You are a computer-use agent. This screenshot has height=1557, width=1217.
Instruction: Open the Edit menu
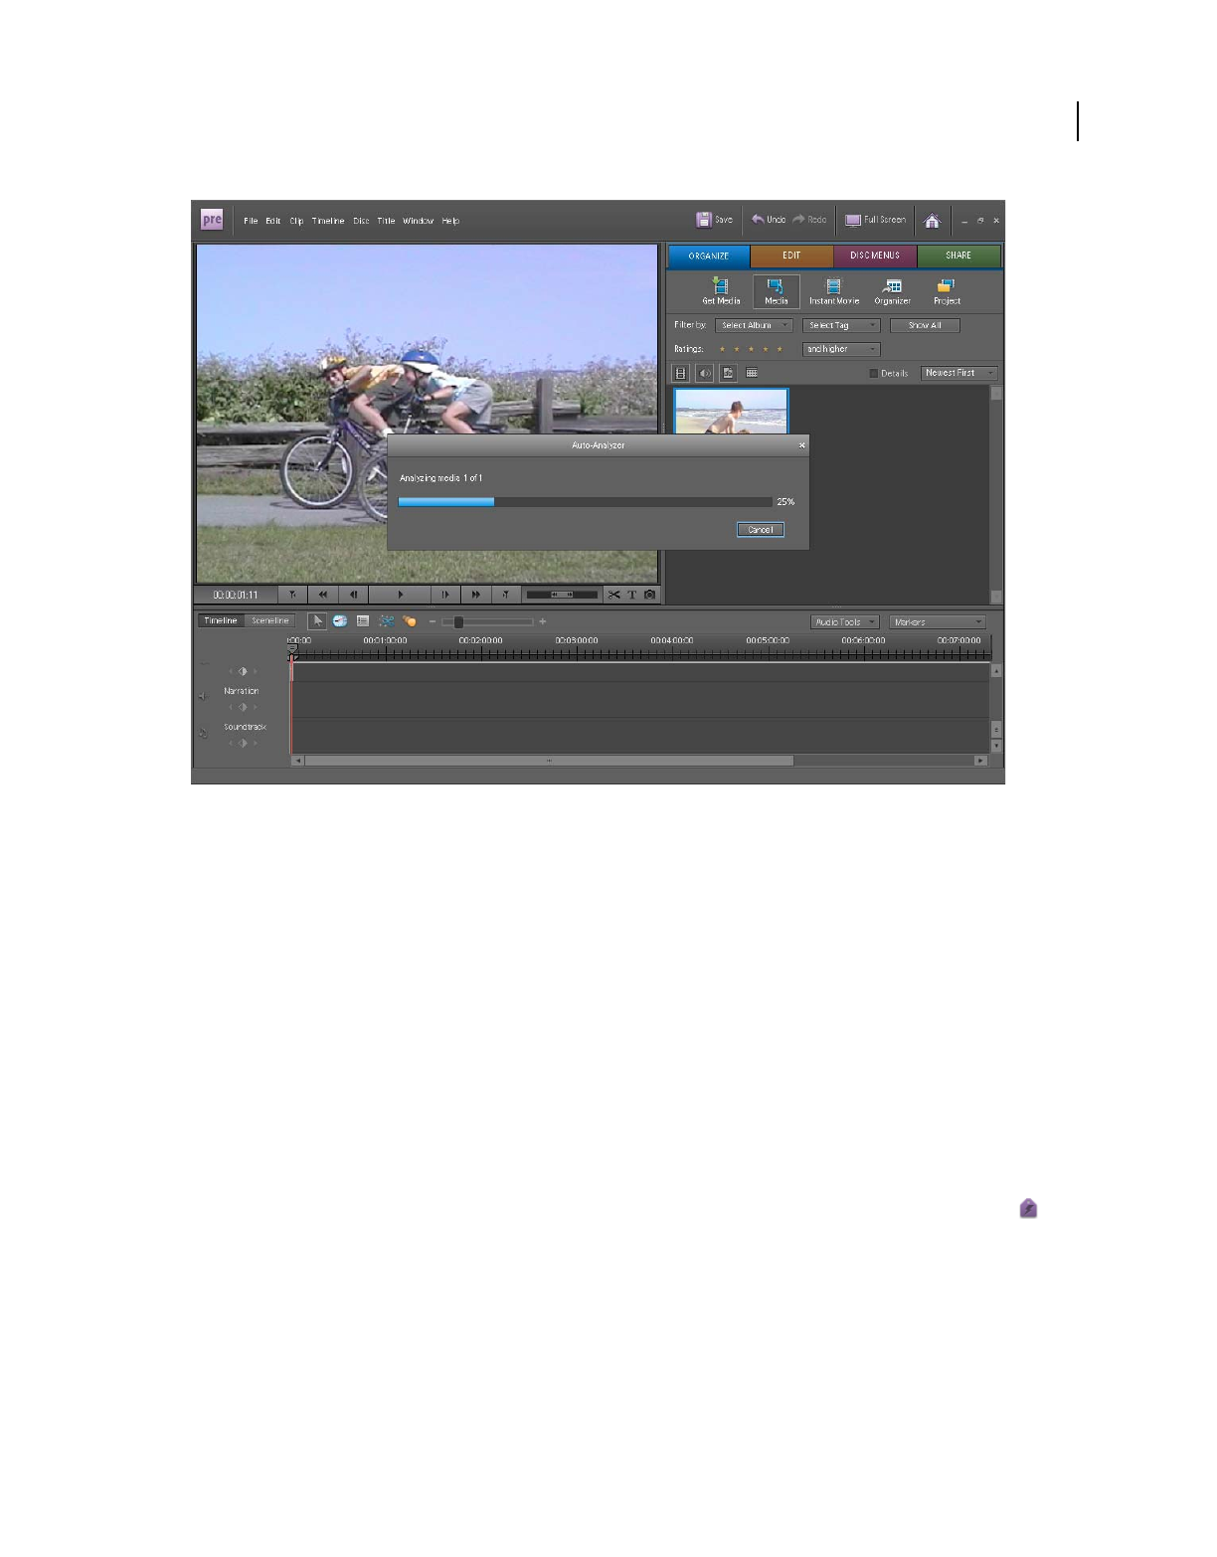pyautogui.click(x=272, y=221)
